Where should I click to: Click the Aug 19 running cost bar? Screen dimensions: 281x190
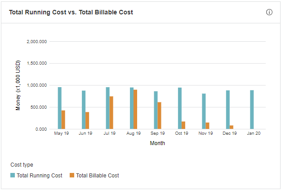coord(132,108)
